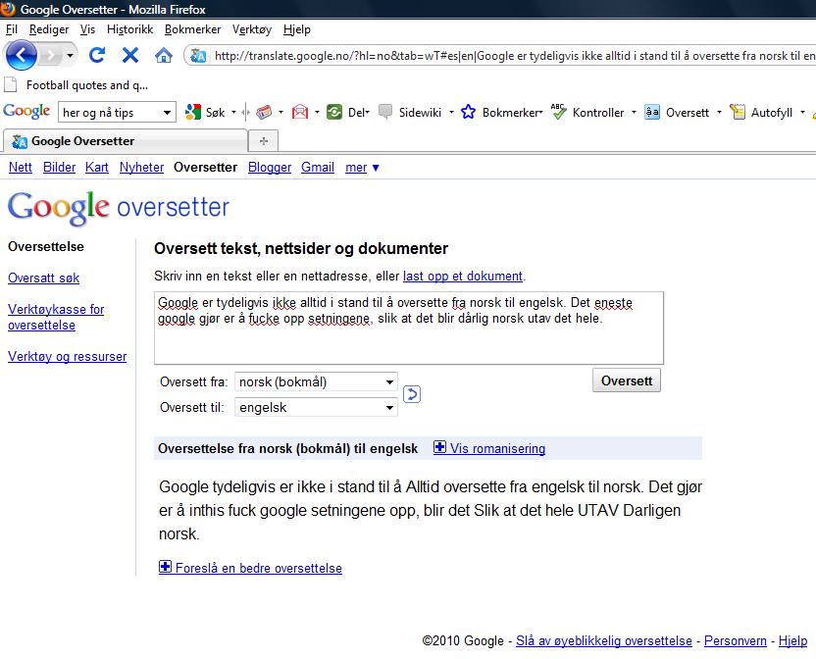This screenshot has height=659, width=816.
Task: Open a new tab with plus button
Action: point(264,141)
